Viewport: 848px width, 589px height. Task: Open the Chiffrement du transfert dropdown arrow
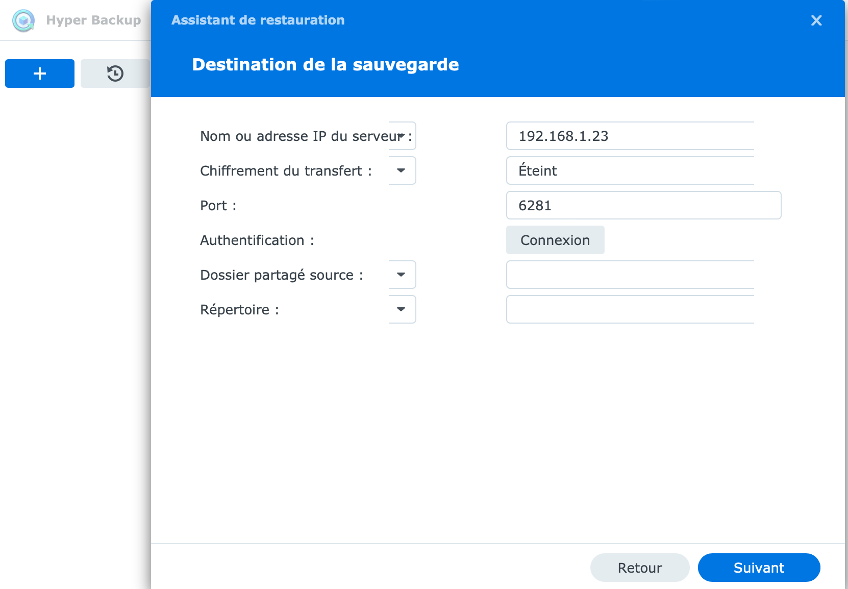402,170
